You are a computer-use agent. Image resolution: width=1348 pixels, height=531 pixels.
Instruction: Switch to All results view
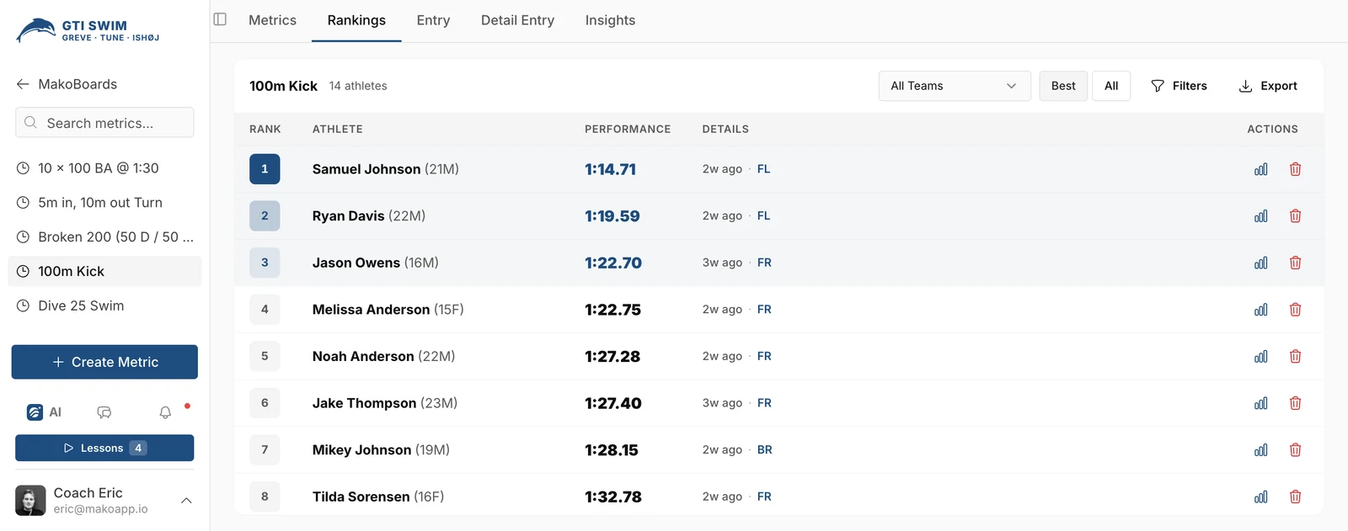tap(1111, 86)
